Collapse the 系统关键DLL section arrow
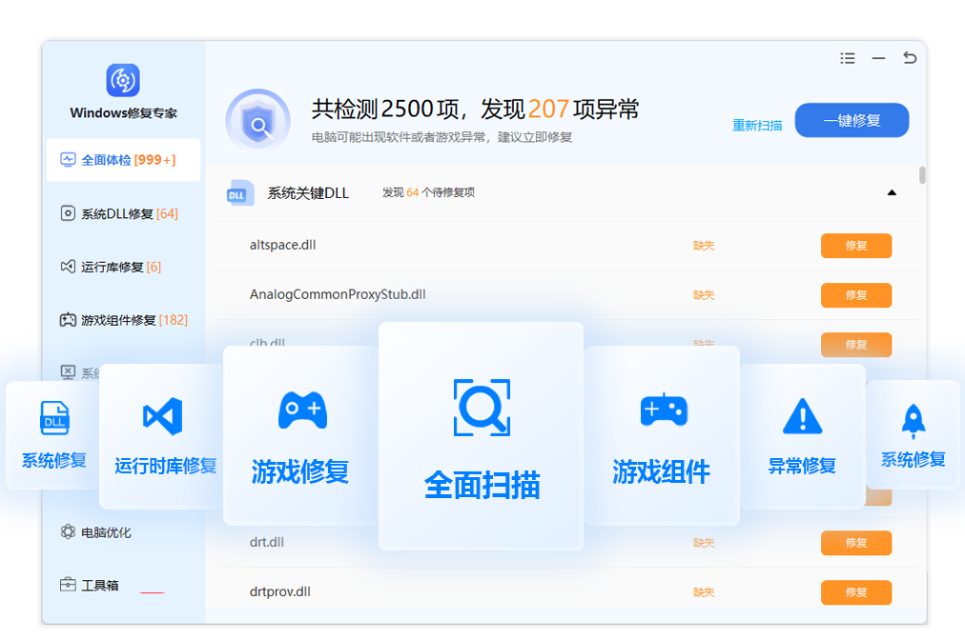The width and height of the screenshot is (965, 640). point(892,192)
